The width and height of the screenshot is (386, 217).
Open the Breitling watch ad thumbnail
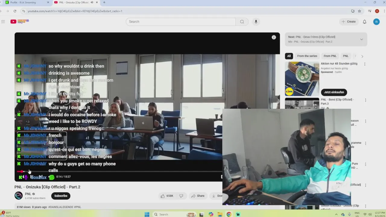click(302, 79)
